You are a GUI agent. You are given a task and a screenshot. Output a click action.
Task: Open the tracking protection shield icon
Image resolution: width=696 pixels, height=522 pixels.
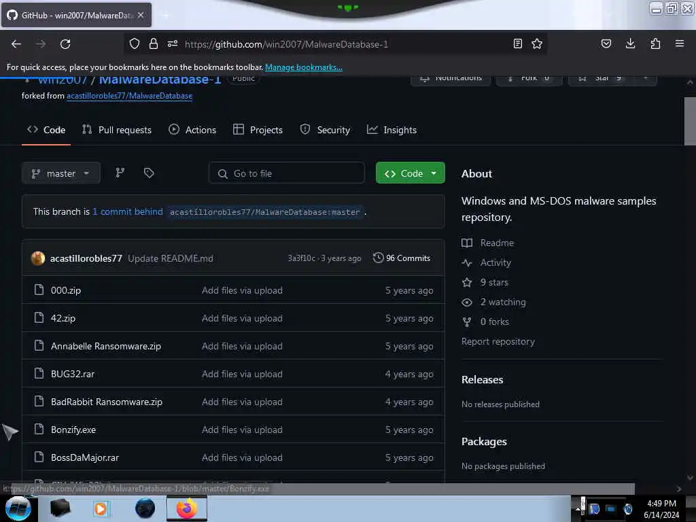pos(135,43)
